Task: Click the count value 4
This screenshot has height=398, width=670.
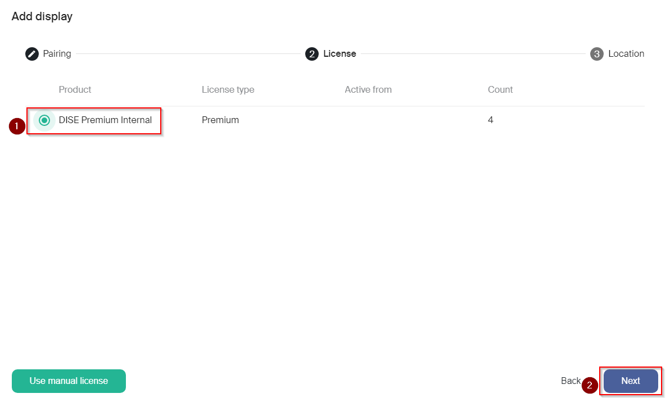Action: pyautogui.click(x=491, y=120)
